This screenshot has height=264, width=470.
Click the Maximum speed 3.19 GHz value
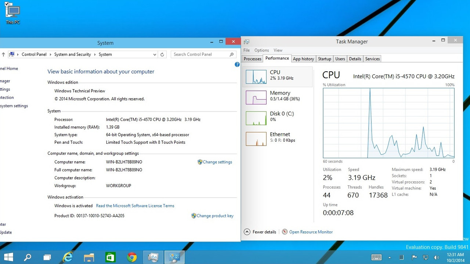tap(438, 170)
